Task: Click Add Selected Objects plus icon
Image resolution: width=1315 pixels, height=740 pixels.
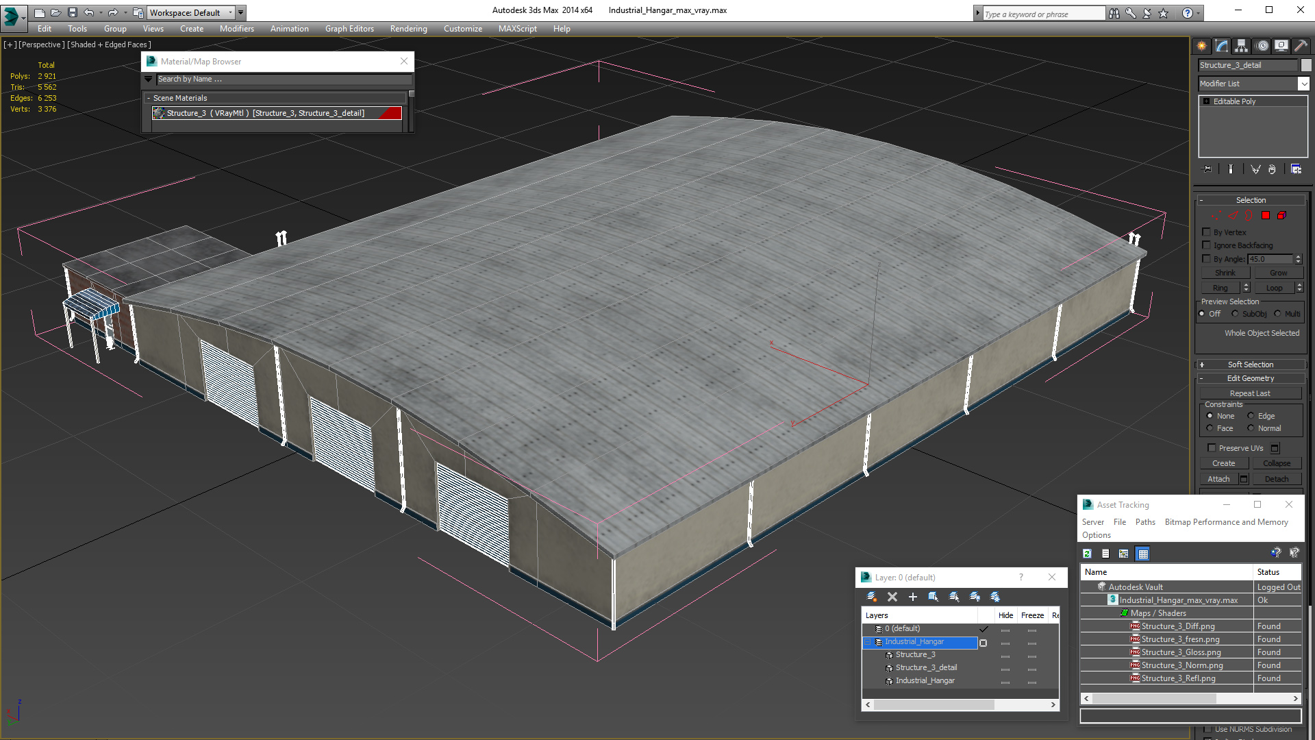Action: point(912,597)
